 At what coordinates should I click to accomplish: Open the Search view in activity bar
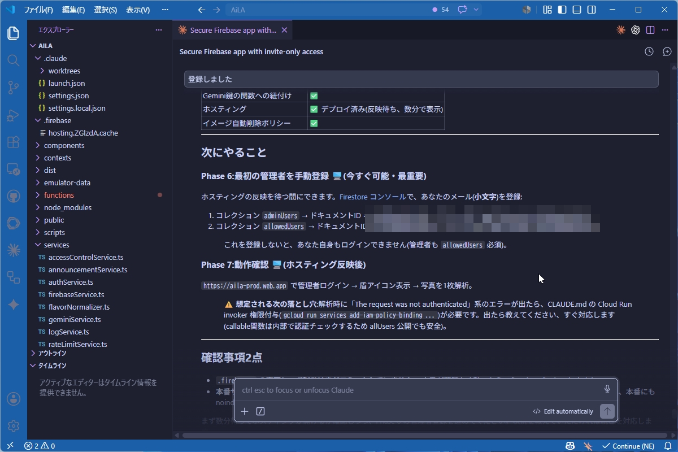point(14,60)
